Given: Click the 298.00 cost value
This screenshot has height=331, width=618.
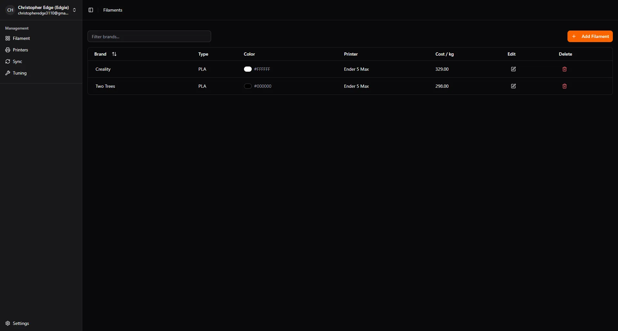Looking at the screenshot, I should point(442,86).
